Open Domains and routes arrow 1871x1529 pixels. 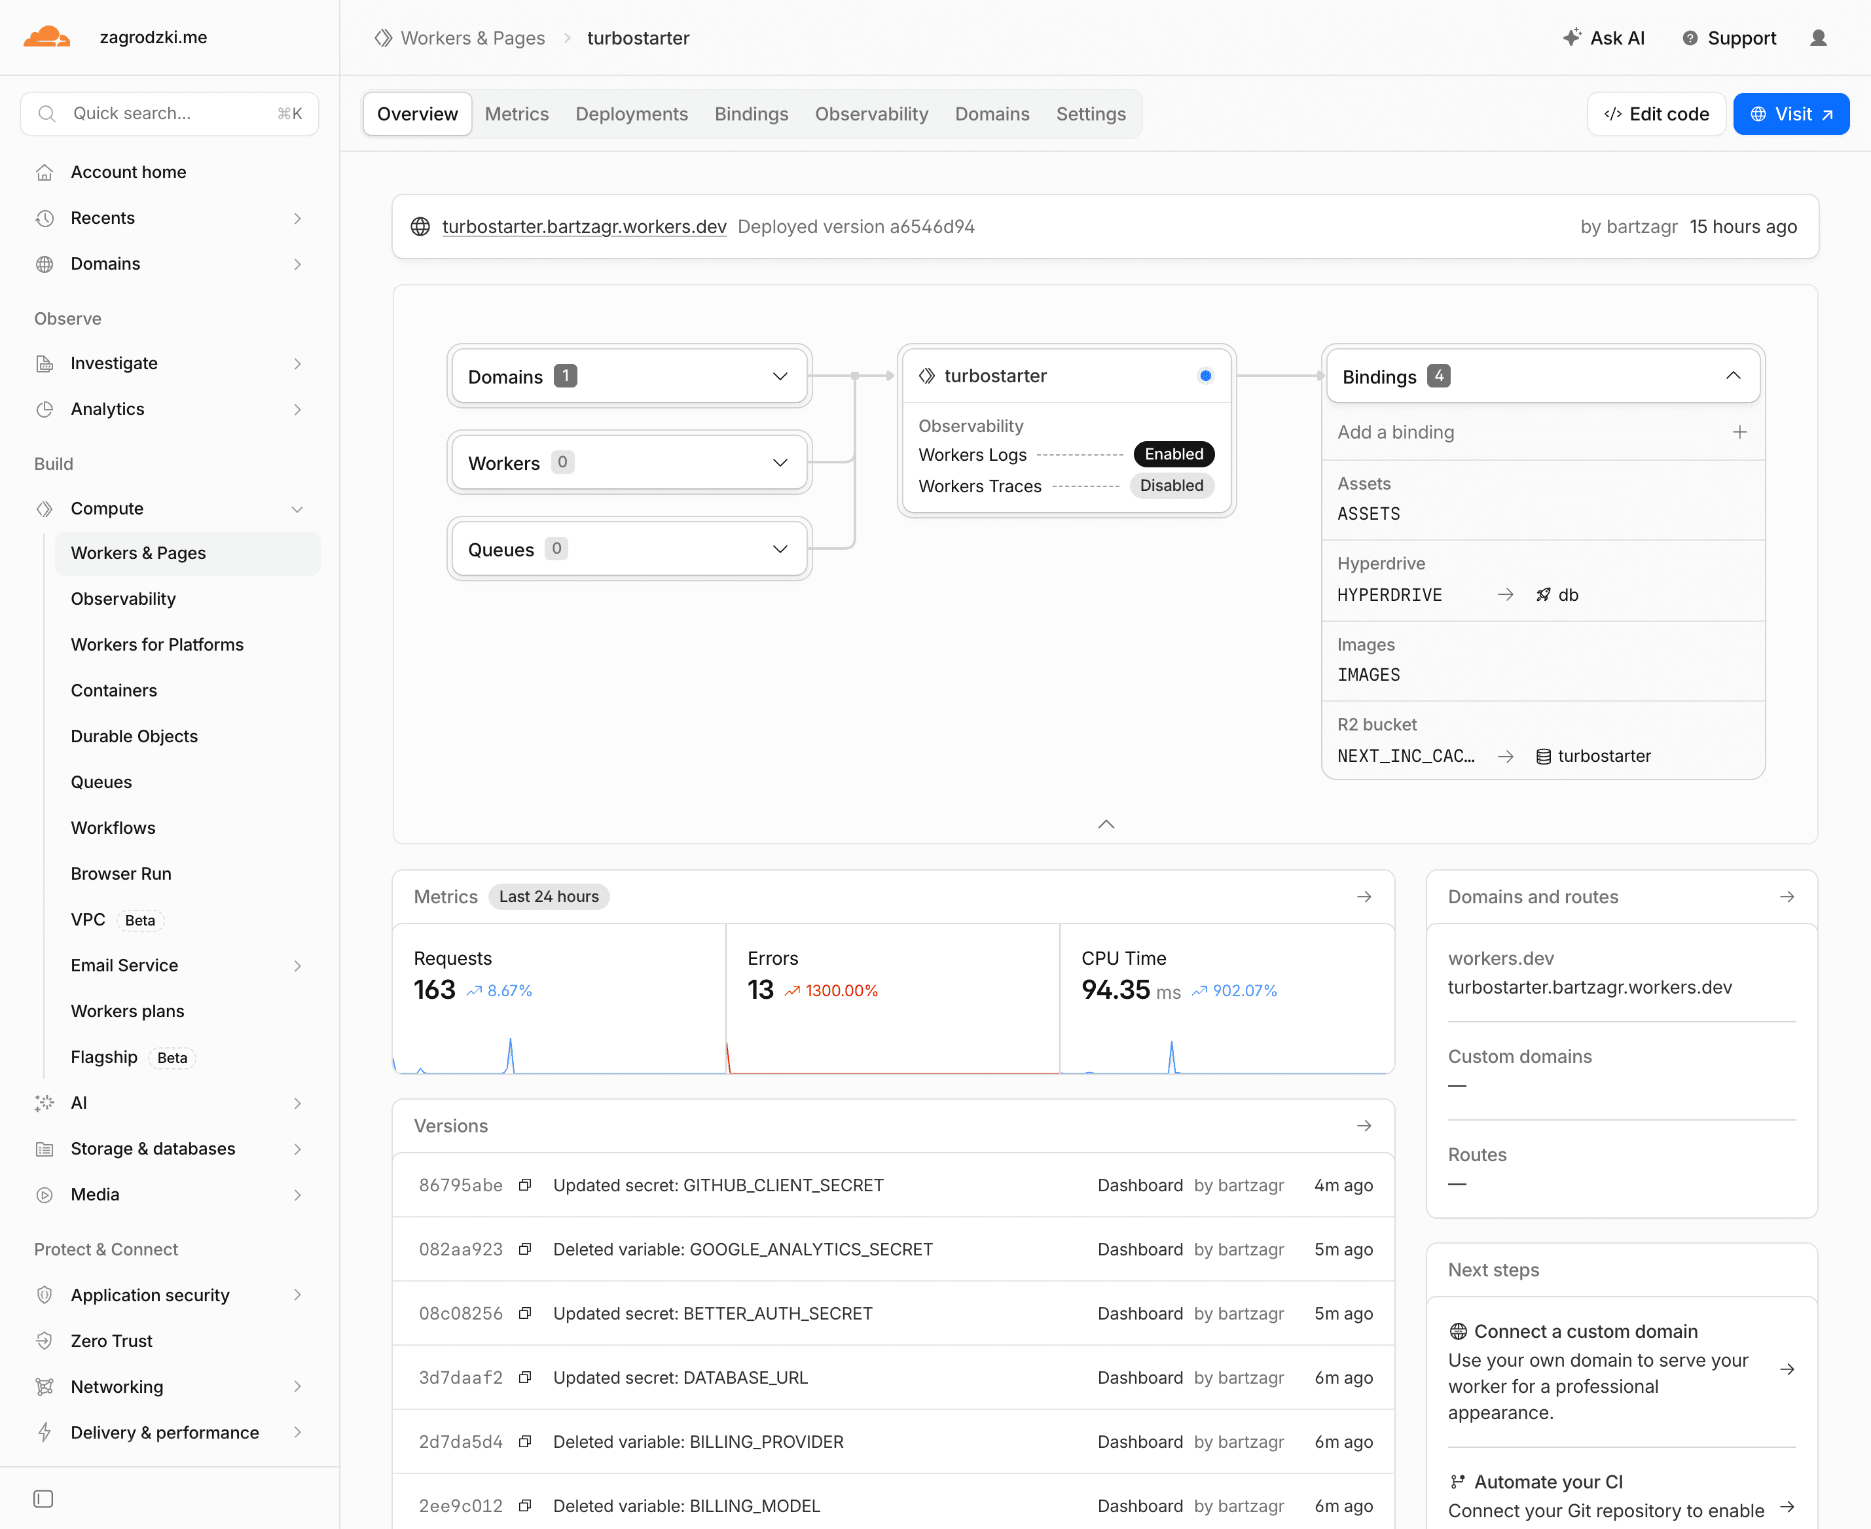point(1787,897)
